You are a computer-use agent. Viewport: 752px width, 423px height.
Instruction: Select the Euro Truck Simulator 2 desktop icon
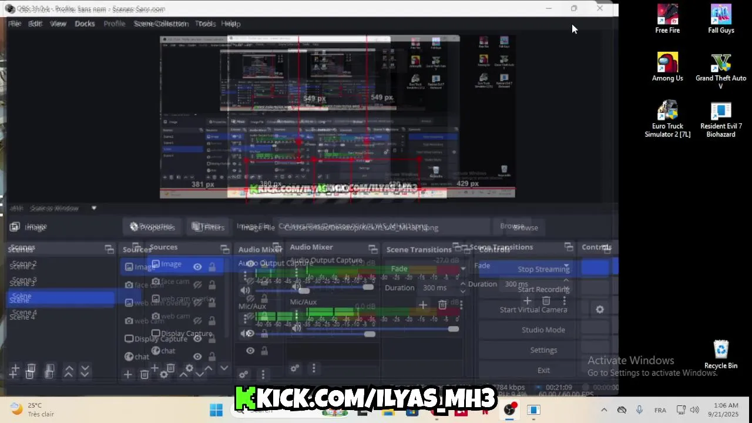coord(667,119)
